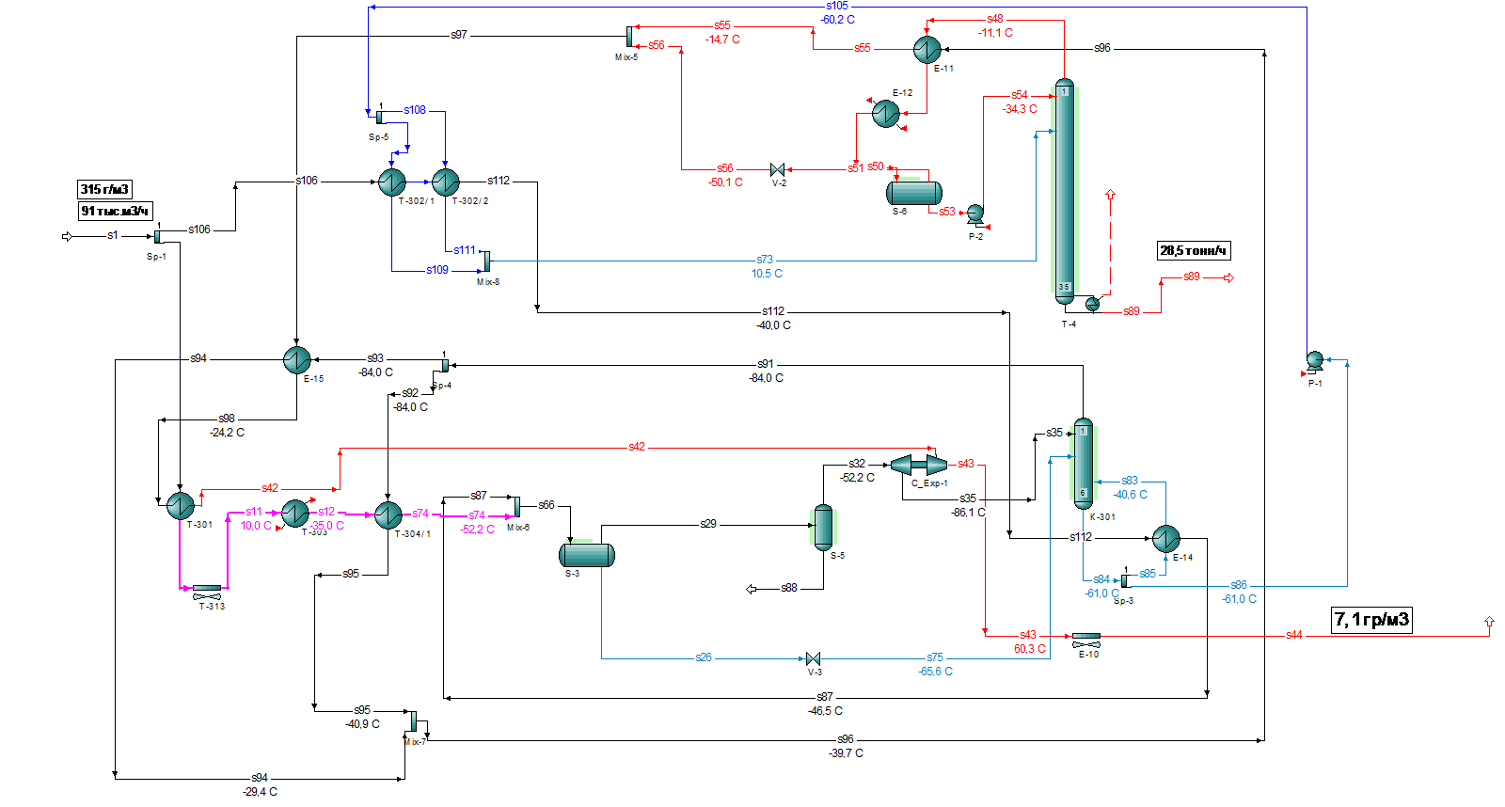This screenshot has height=807, width=1505.
Task: Select the "7,1 гр/м3" annotation box
Action: (1371, 620)
